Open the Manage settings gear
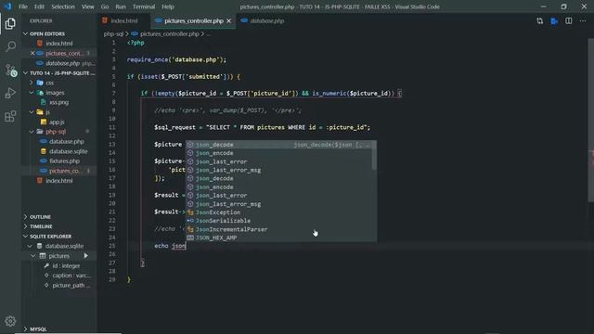Viewport: 594px width, 334px height. 10,321
